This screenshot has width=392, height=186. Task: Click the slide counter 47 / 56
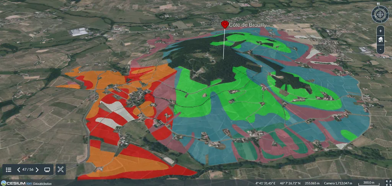pos(28,170)
